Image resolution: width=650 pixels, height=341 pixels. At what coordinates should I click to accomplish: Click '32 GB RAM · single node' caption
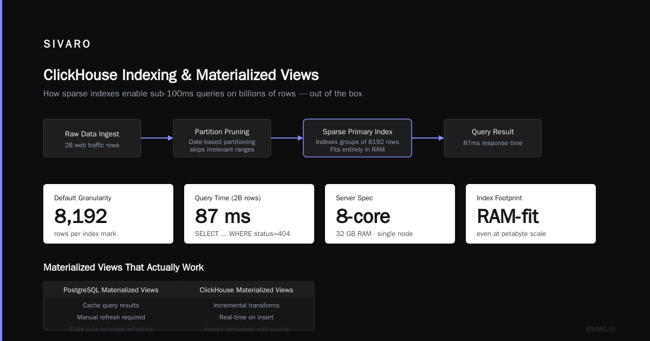click(374, 234)
